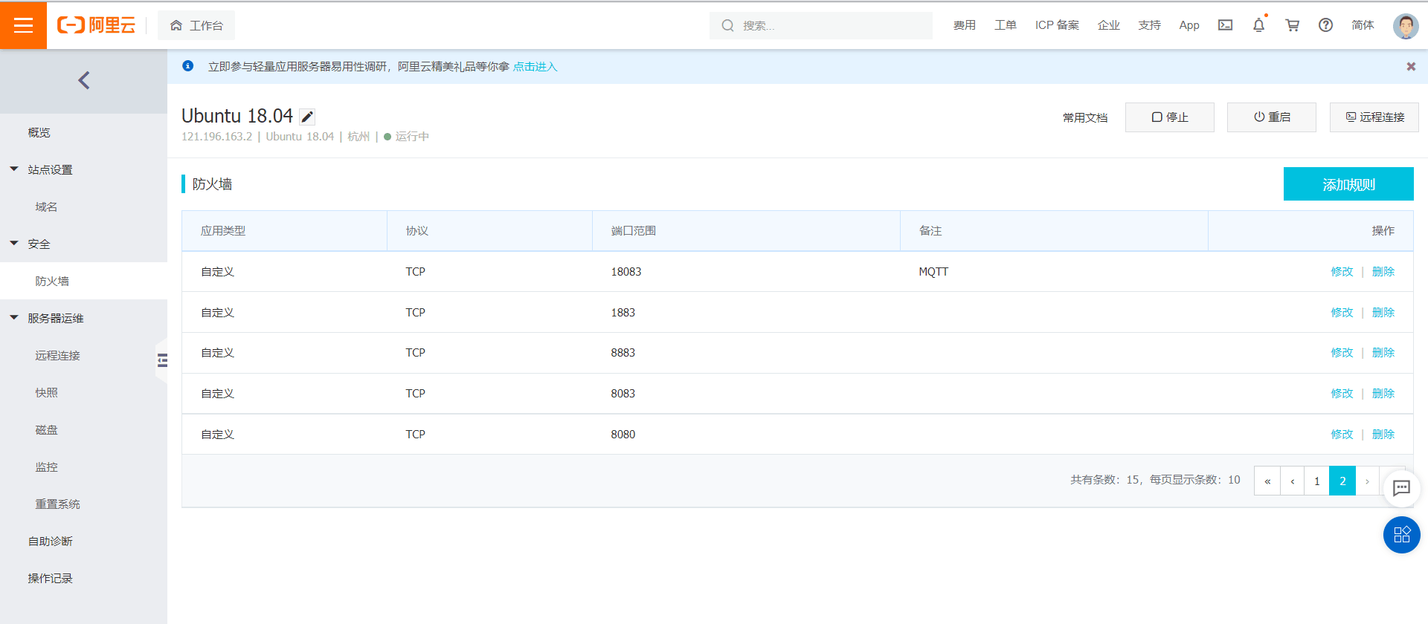Launch Cloud Shell terminal icon

tap(1225, 25)
